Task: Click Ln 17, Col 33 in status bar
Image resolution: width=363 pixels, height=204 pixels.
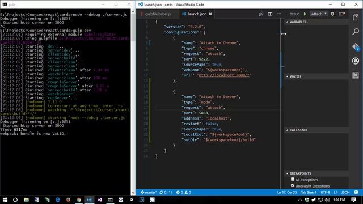Action: click(x=286, y=192)
